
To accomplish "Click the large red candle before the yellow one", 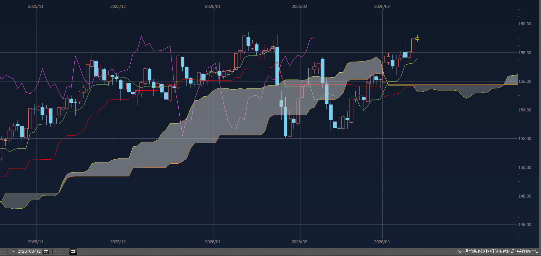I will coord(413,45).
